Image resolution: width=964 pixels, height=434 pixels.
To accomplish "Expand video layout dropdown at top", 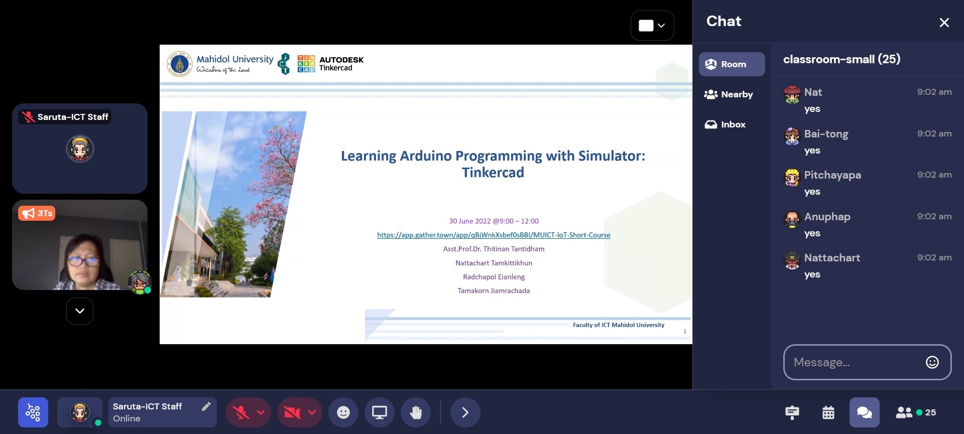I will (x=652, y=26).
